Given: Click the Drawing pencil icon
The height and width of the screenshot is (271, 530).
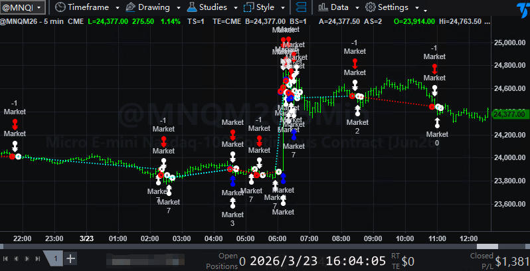Looking at the screenshot, I should 130,8.
